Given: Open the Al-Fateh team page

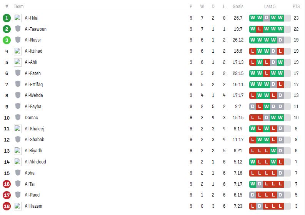Looking at the screenshot, I should click(33, 73).
